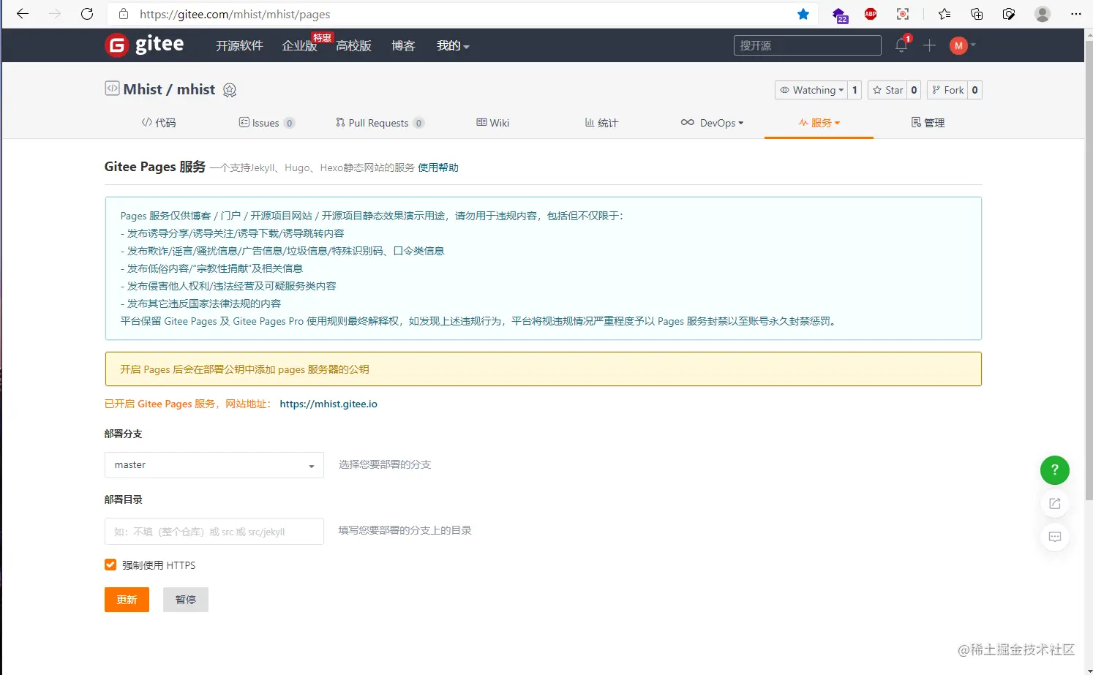1093x675 pixels.
Task: Star the mhist repository
Action: 887,90
